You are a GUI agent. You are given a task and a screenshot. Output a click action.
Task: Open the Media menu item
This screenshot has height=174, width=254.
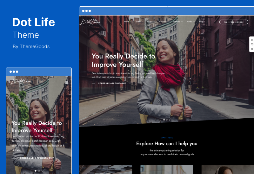pos(190,22)
